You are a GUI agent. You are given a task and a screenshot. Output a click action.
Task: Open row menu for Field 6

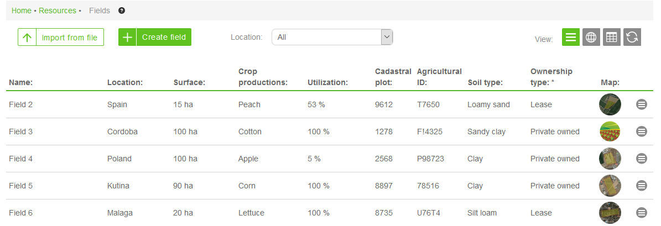tap(642, 213)
